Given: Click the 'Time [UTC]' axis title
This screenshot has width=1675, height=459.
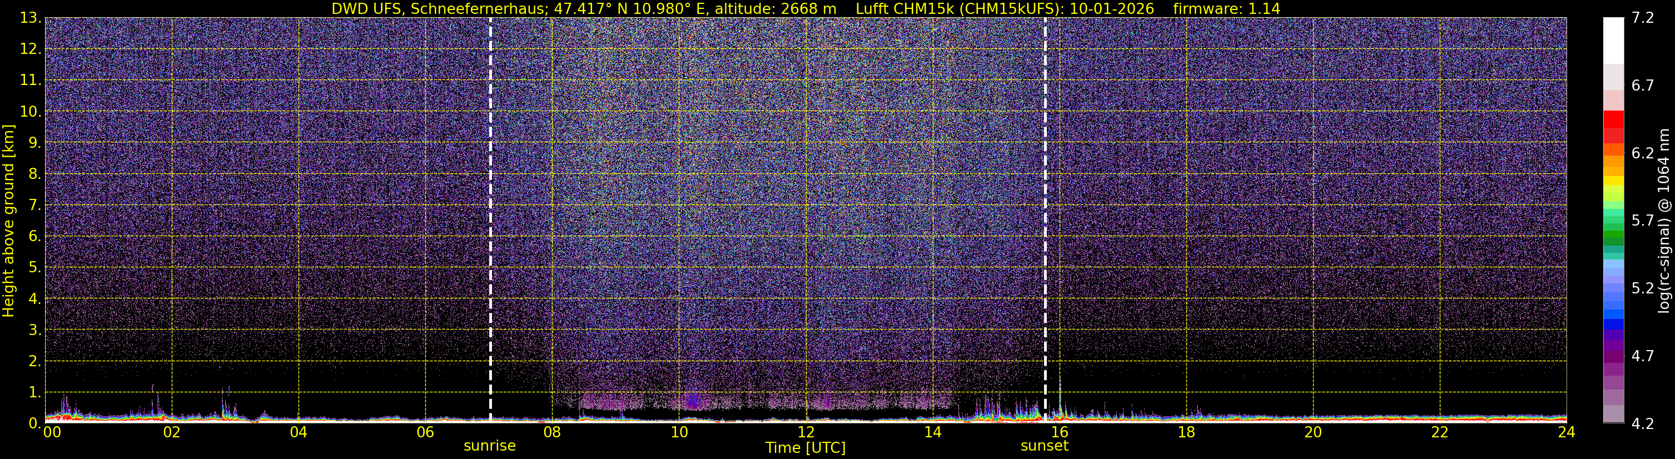Looking at the screenshot, I should [x=806, y=448].
